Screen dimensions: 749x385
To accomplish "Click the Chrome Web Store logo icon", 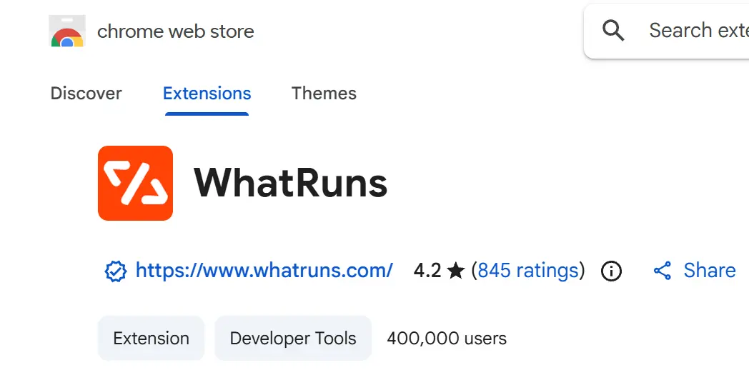I will click(x=67, y=31).
